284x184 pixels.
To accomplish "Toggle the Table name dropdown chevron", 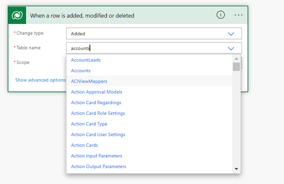I will (x=231, y=48).
